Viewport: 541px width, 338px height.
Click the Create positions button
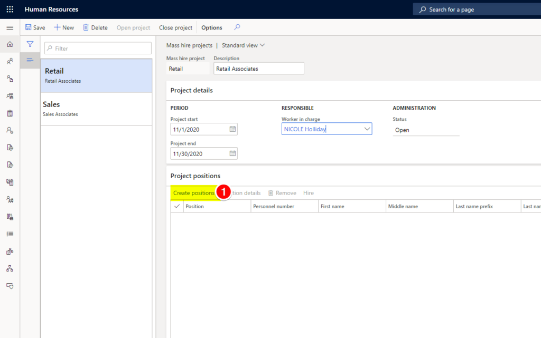(194, 193)
